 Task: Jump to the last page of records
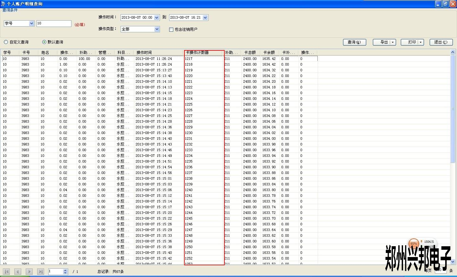(40, 272)
